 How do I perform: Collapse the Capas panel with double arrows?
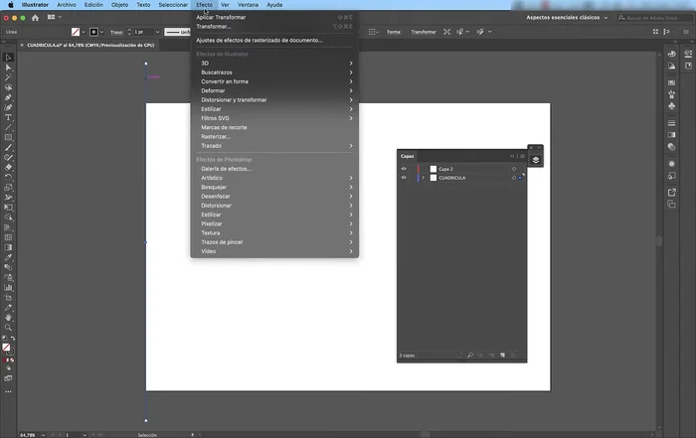tap(512, 156)
